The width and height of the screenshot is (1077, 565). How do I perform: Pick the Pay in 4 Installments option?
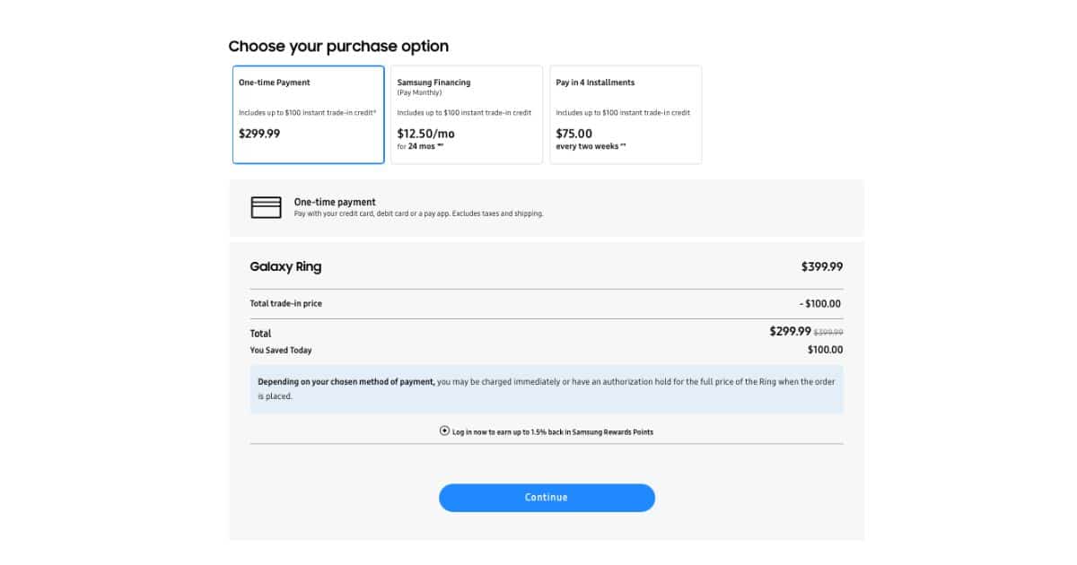[x=626, y=115]
